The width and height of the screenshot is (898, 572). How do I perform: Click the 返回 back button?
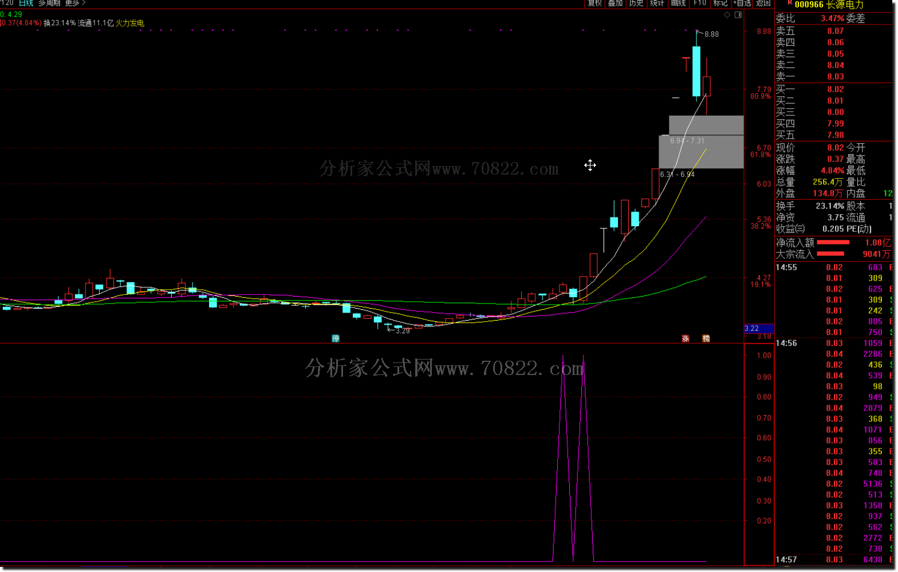point(763,3)
